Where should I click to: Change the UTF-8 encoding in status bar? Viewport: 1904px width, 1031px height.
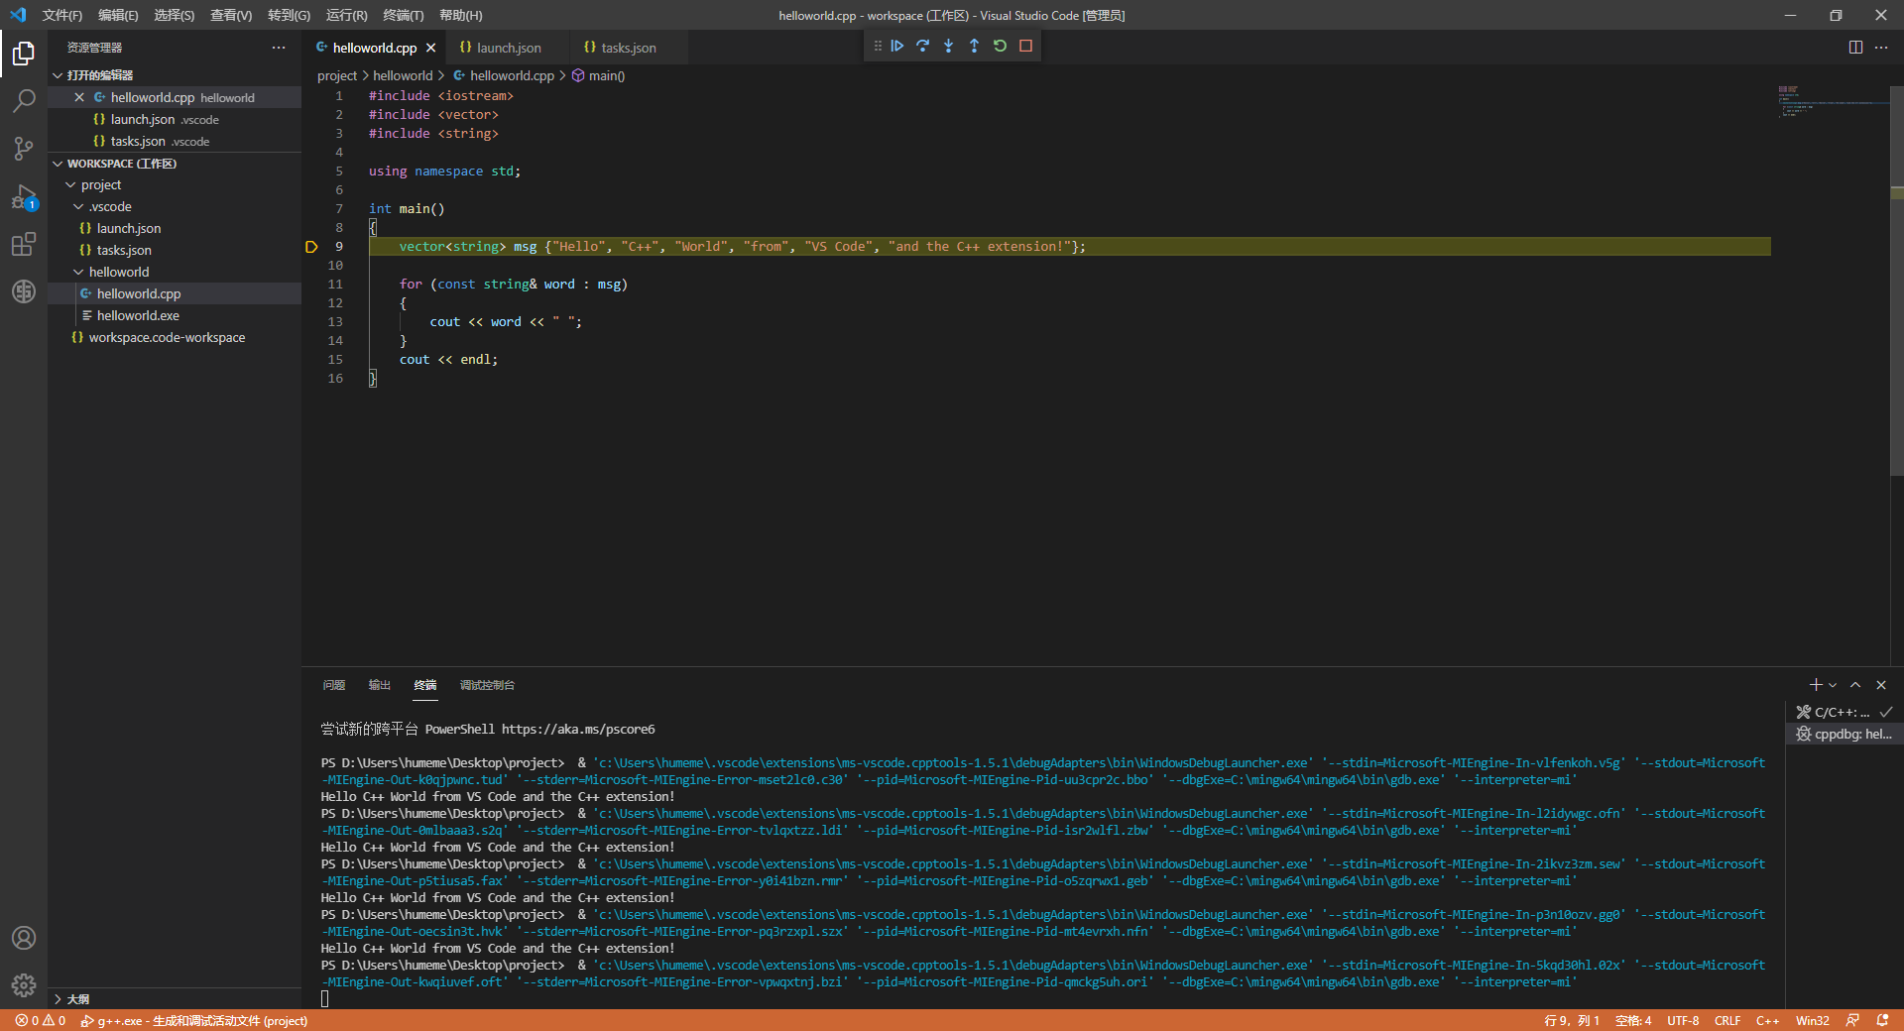[1683, 1020]
